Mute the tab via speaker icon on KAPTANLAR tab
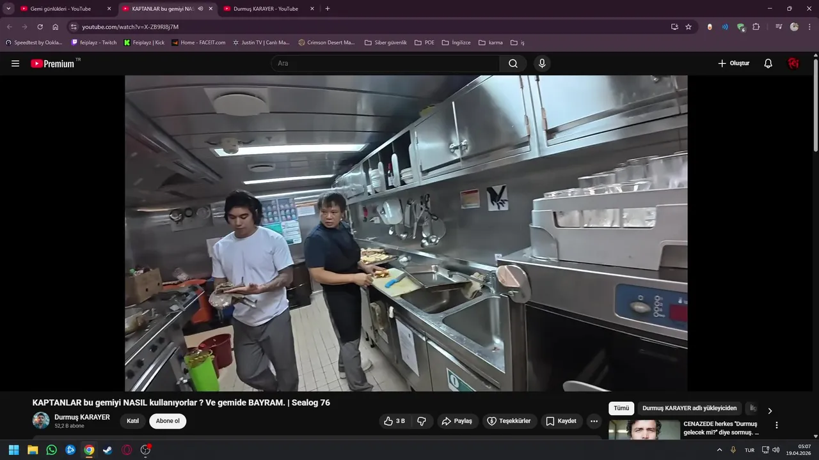This screenshot has height=460, width=819. click(200, 9)
